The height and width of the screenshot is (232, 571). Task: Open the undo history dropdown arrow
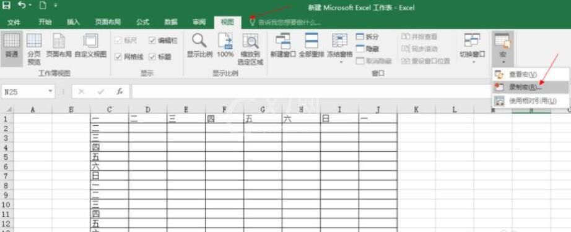coord(30,6)
